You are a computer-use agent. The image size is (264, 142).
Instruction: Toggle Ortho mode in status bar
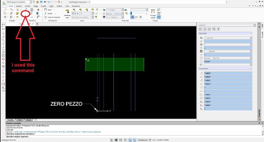(x=121, y=140)
